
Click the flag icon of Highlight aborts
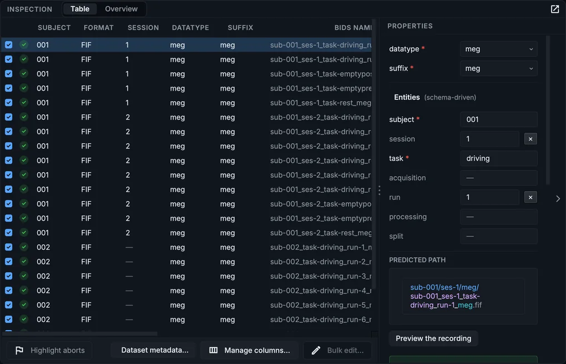[19, 350]
